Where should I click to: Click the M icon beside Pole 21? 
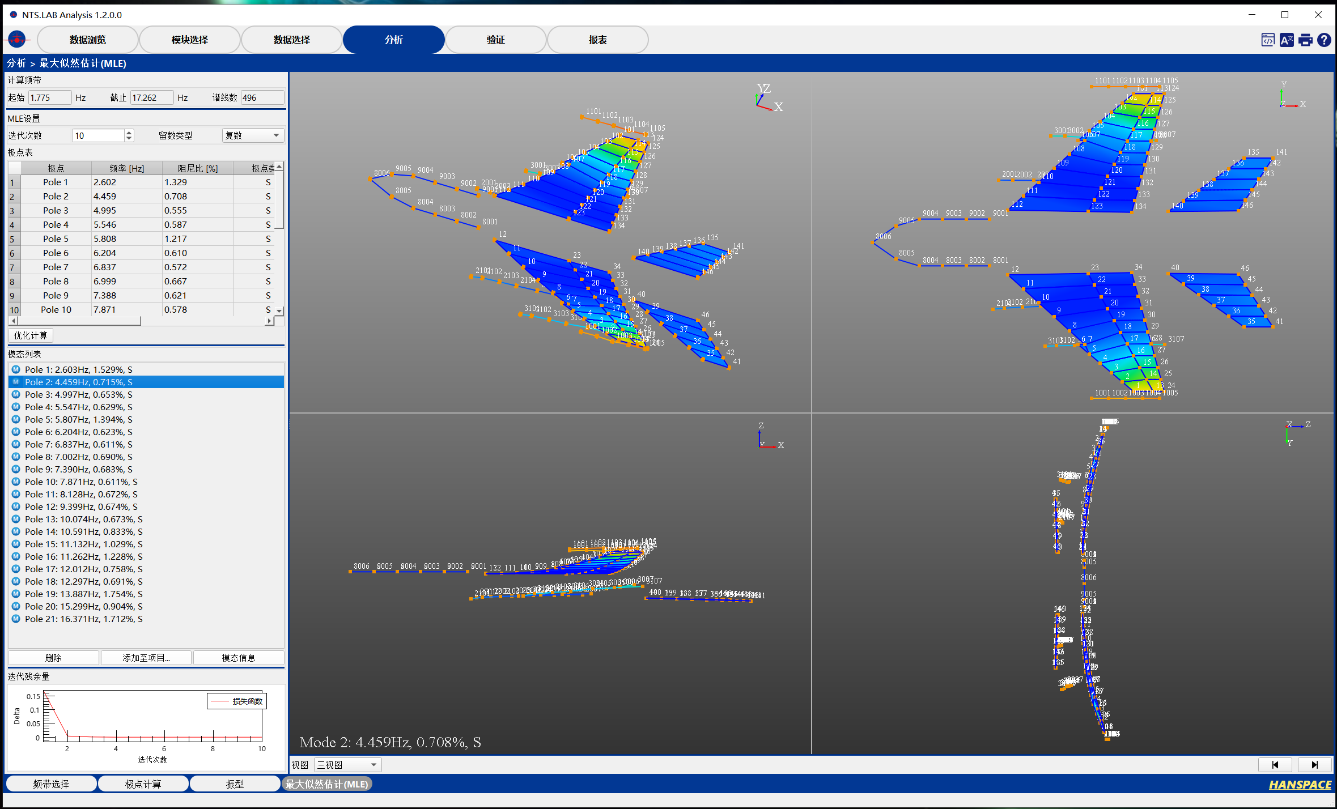tap(16, 619)
